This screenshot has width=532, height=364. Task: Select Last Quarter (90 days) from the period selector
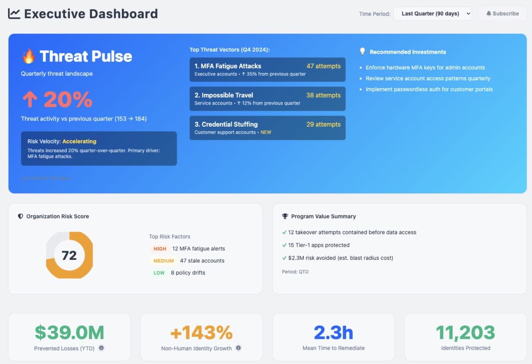point(433,13)
